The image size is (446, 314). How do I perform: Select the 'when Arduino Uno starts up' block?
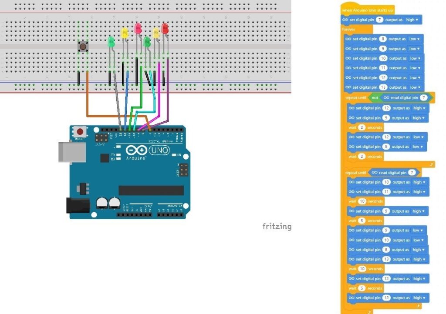pos(367,10)
